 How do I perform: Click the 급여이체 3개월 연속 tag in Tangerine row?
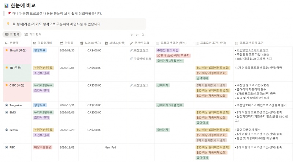point(170,105)
